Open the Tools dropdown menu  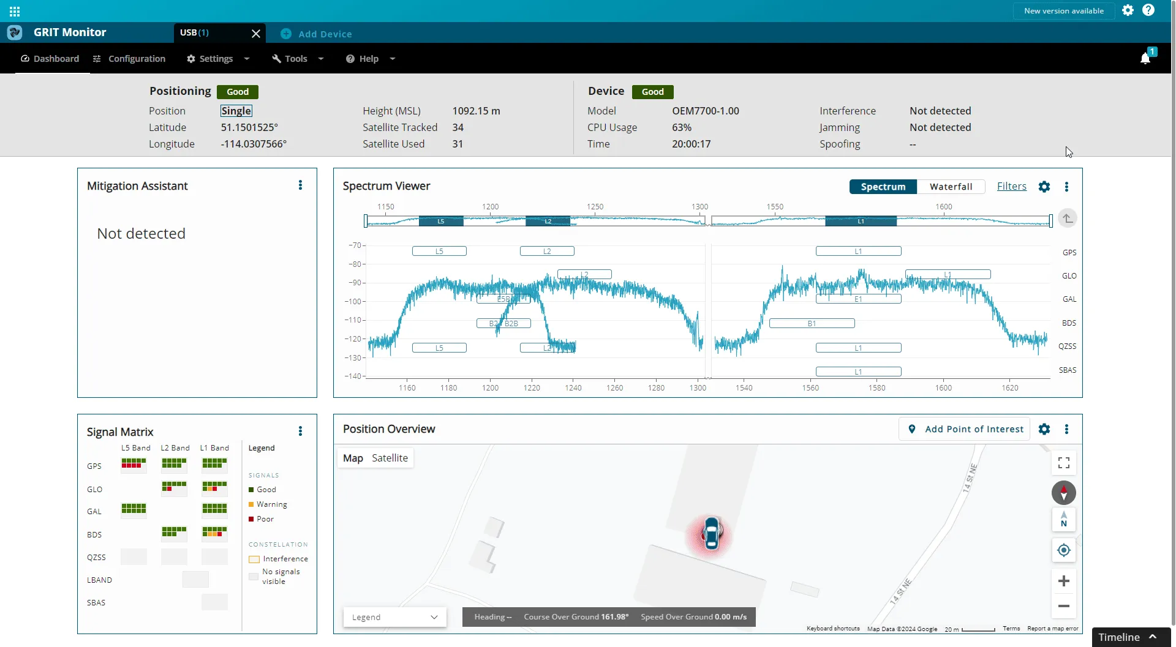point(298,59)
